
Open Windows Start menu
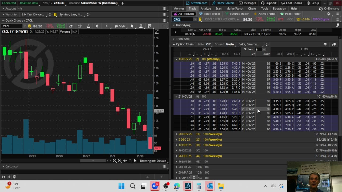coord(121,186)
